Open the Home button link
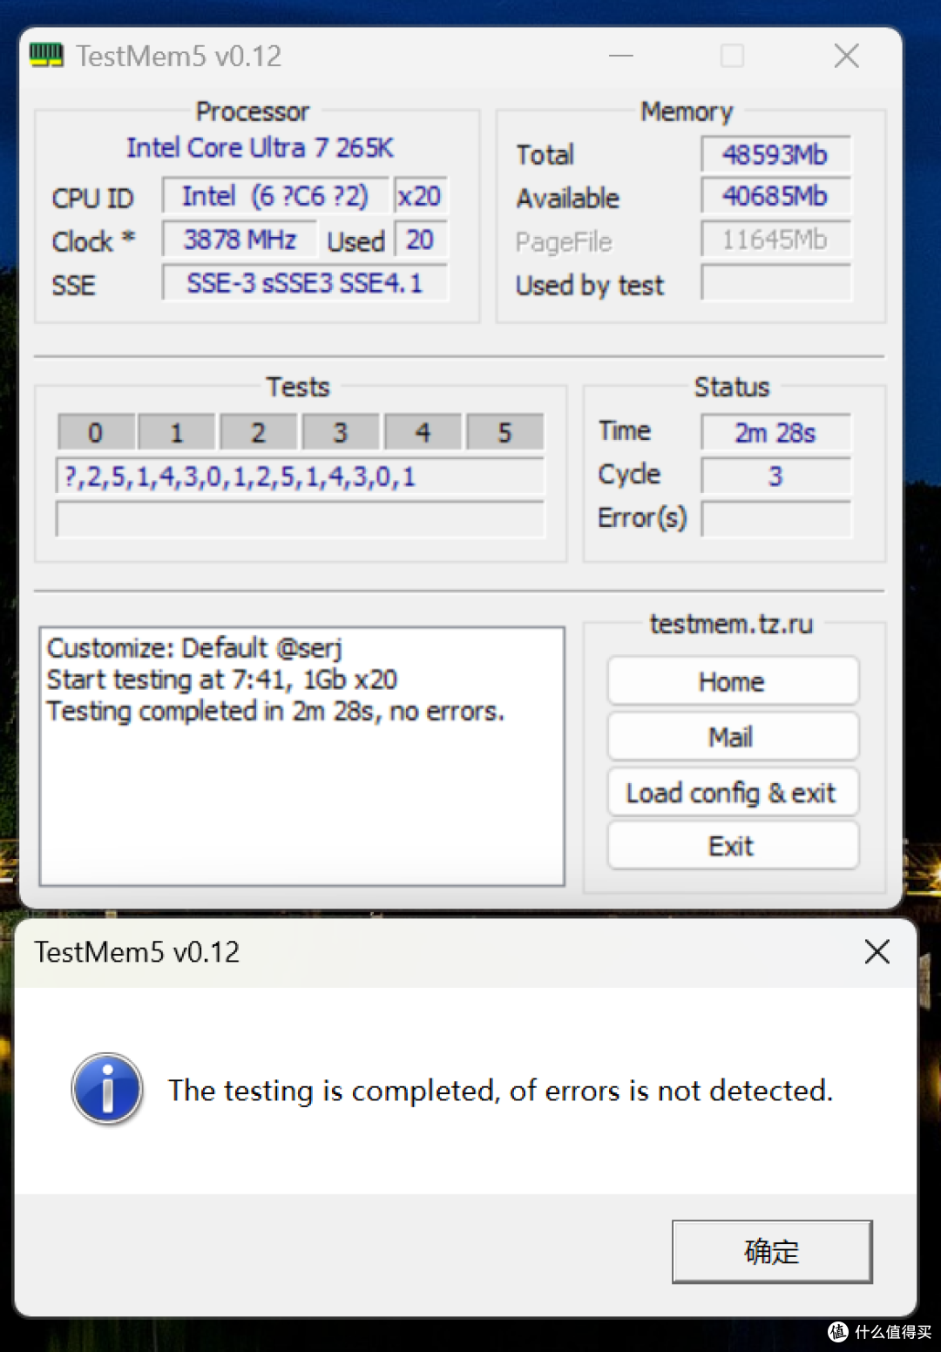Viewport: 941px width, 1352px height. point(733,681)
